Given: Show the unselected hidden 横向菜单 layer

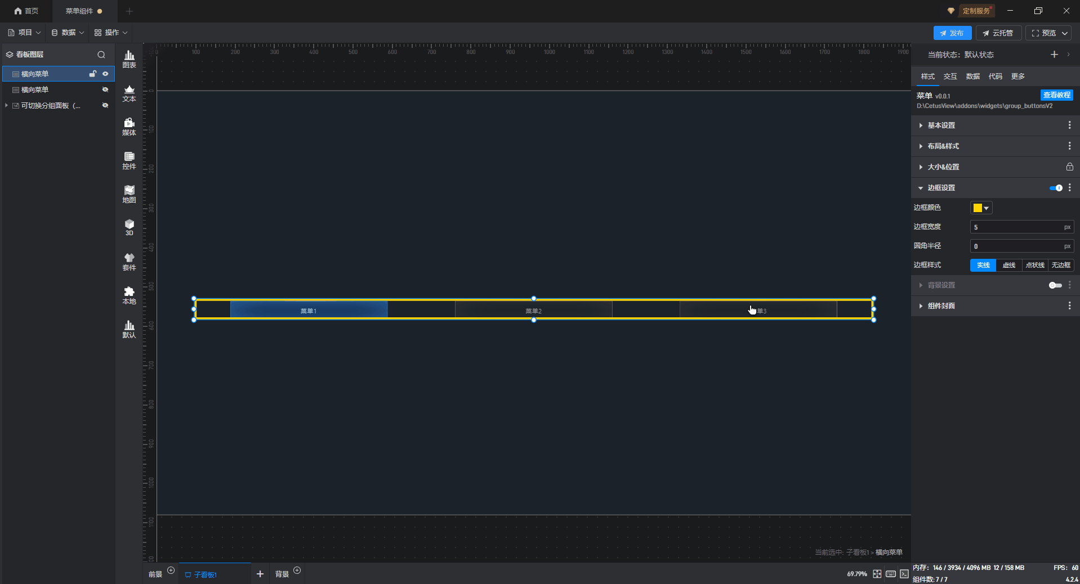Looking at the screenshot, I should (x=105, y=89).
